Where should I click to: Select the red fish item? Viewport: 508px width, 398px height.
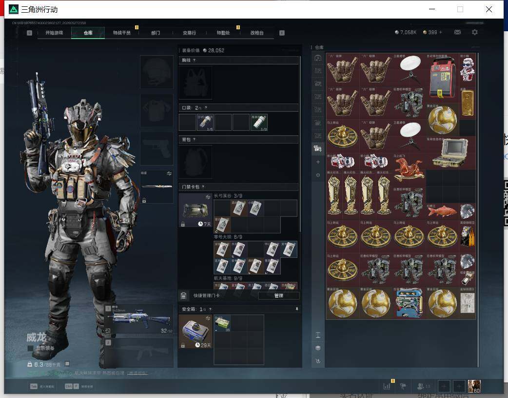tap(442, 211)
